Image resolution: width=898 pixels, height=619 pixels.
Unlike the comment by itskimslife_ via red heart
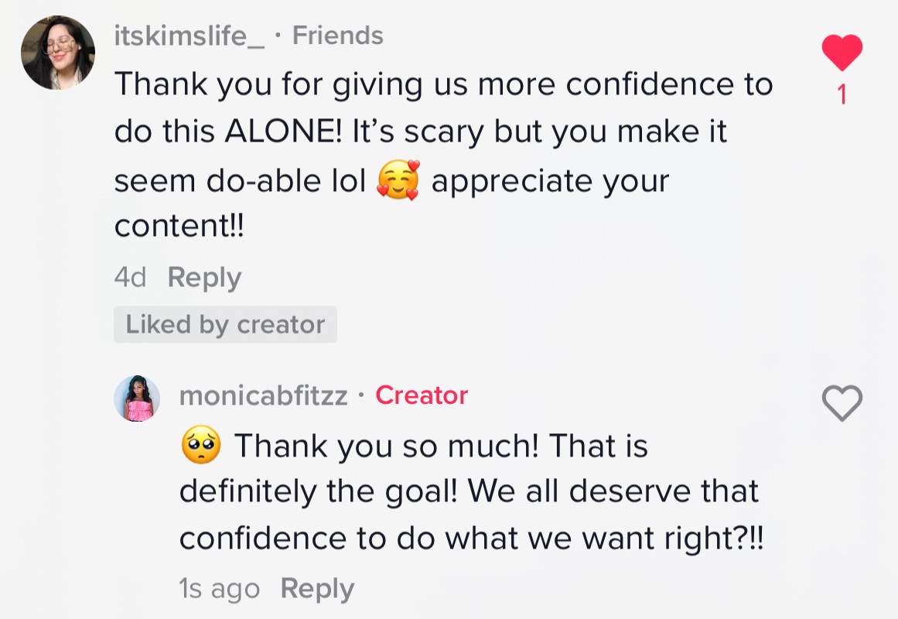click(842, 53)
